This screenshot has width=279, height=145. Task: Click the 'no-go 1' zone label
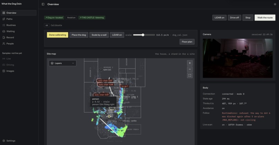(x=124, y=86)
